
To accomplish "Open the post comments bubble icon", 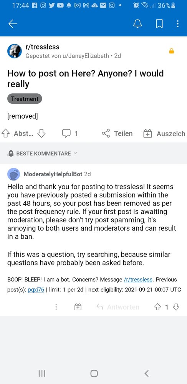I will [x=66, y=134].
